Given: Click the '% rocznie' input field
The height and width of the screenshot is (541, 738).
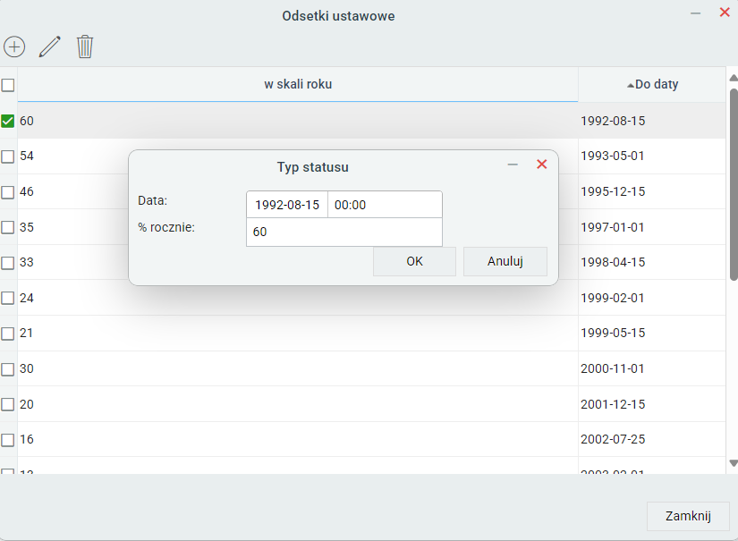Looking at the screenshot, I should (x=344, y=232).
